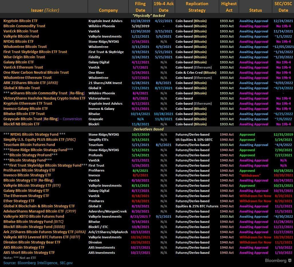Click the 8/23/2021 ? filing date cell
The height and width of the screenshot is (267, 294).
140,216
